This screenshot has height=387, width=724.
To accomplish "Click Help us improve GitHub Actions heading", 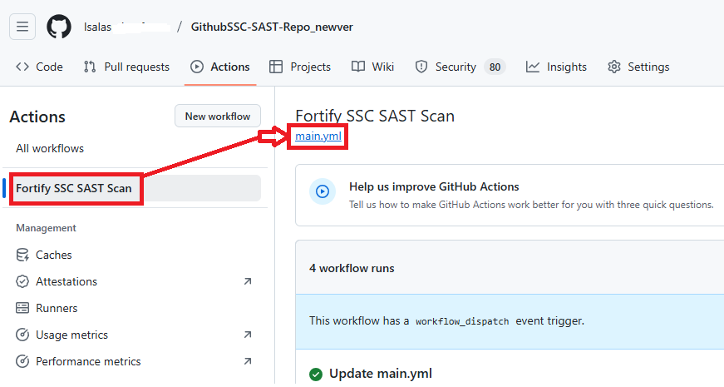I will pos(434,186).
